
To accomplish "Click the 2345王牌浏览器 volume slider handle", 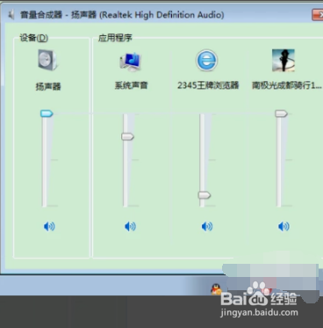I will [205, 195].
